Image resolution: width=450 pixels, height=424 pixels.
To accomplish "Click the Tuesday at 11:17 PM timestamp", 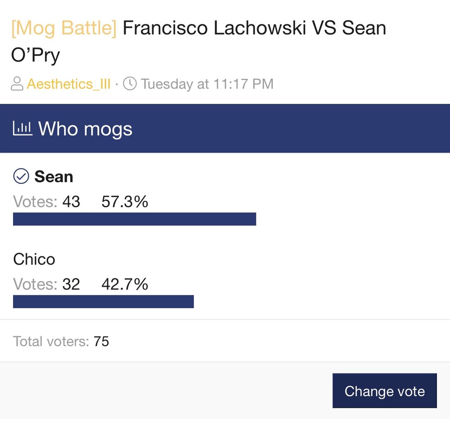I will pos(207,84).
